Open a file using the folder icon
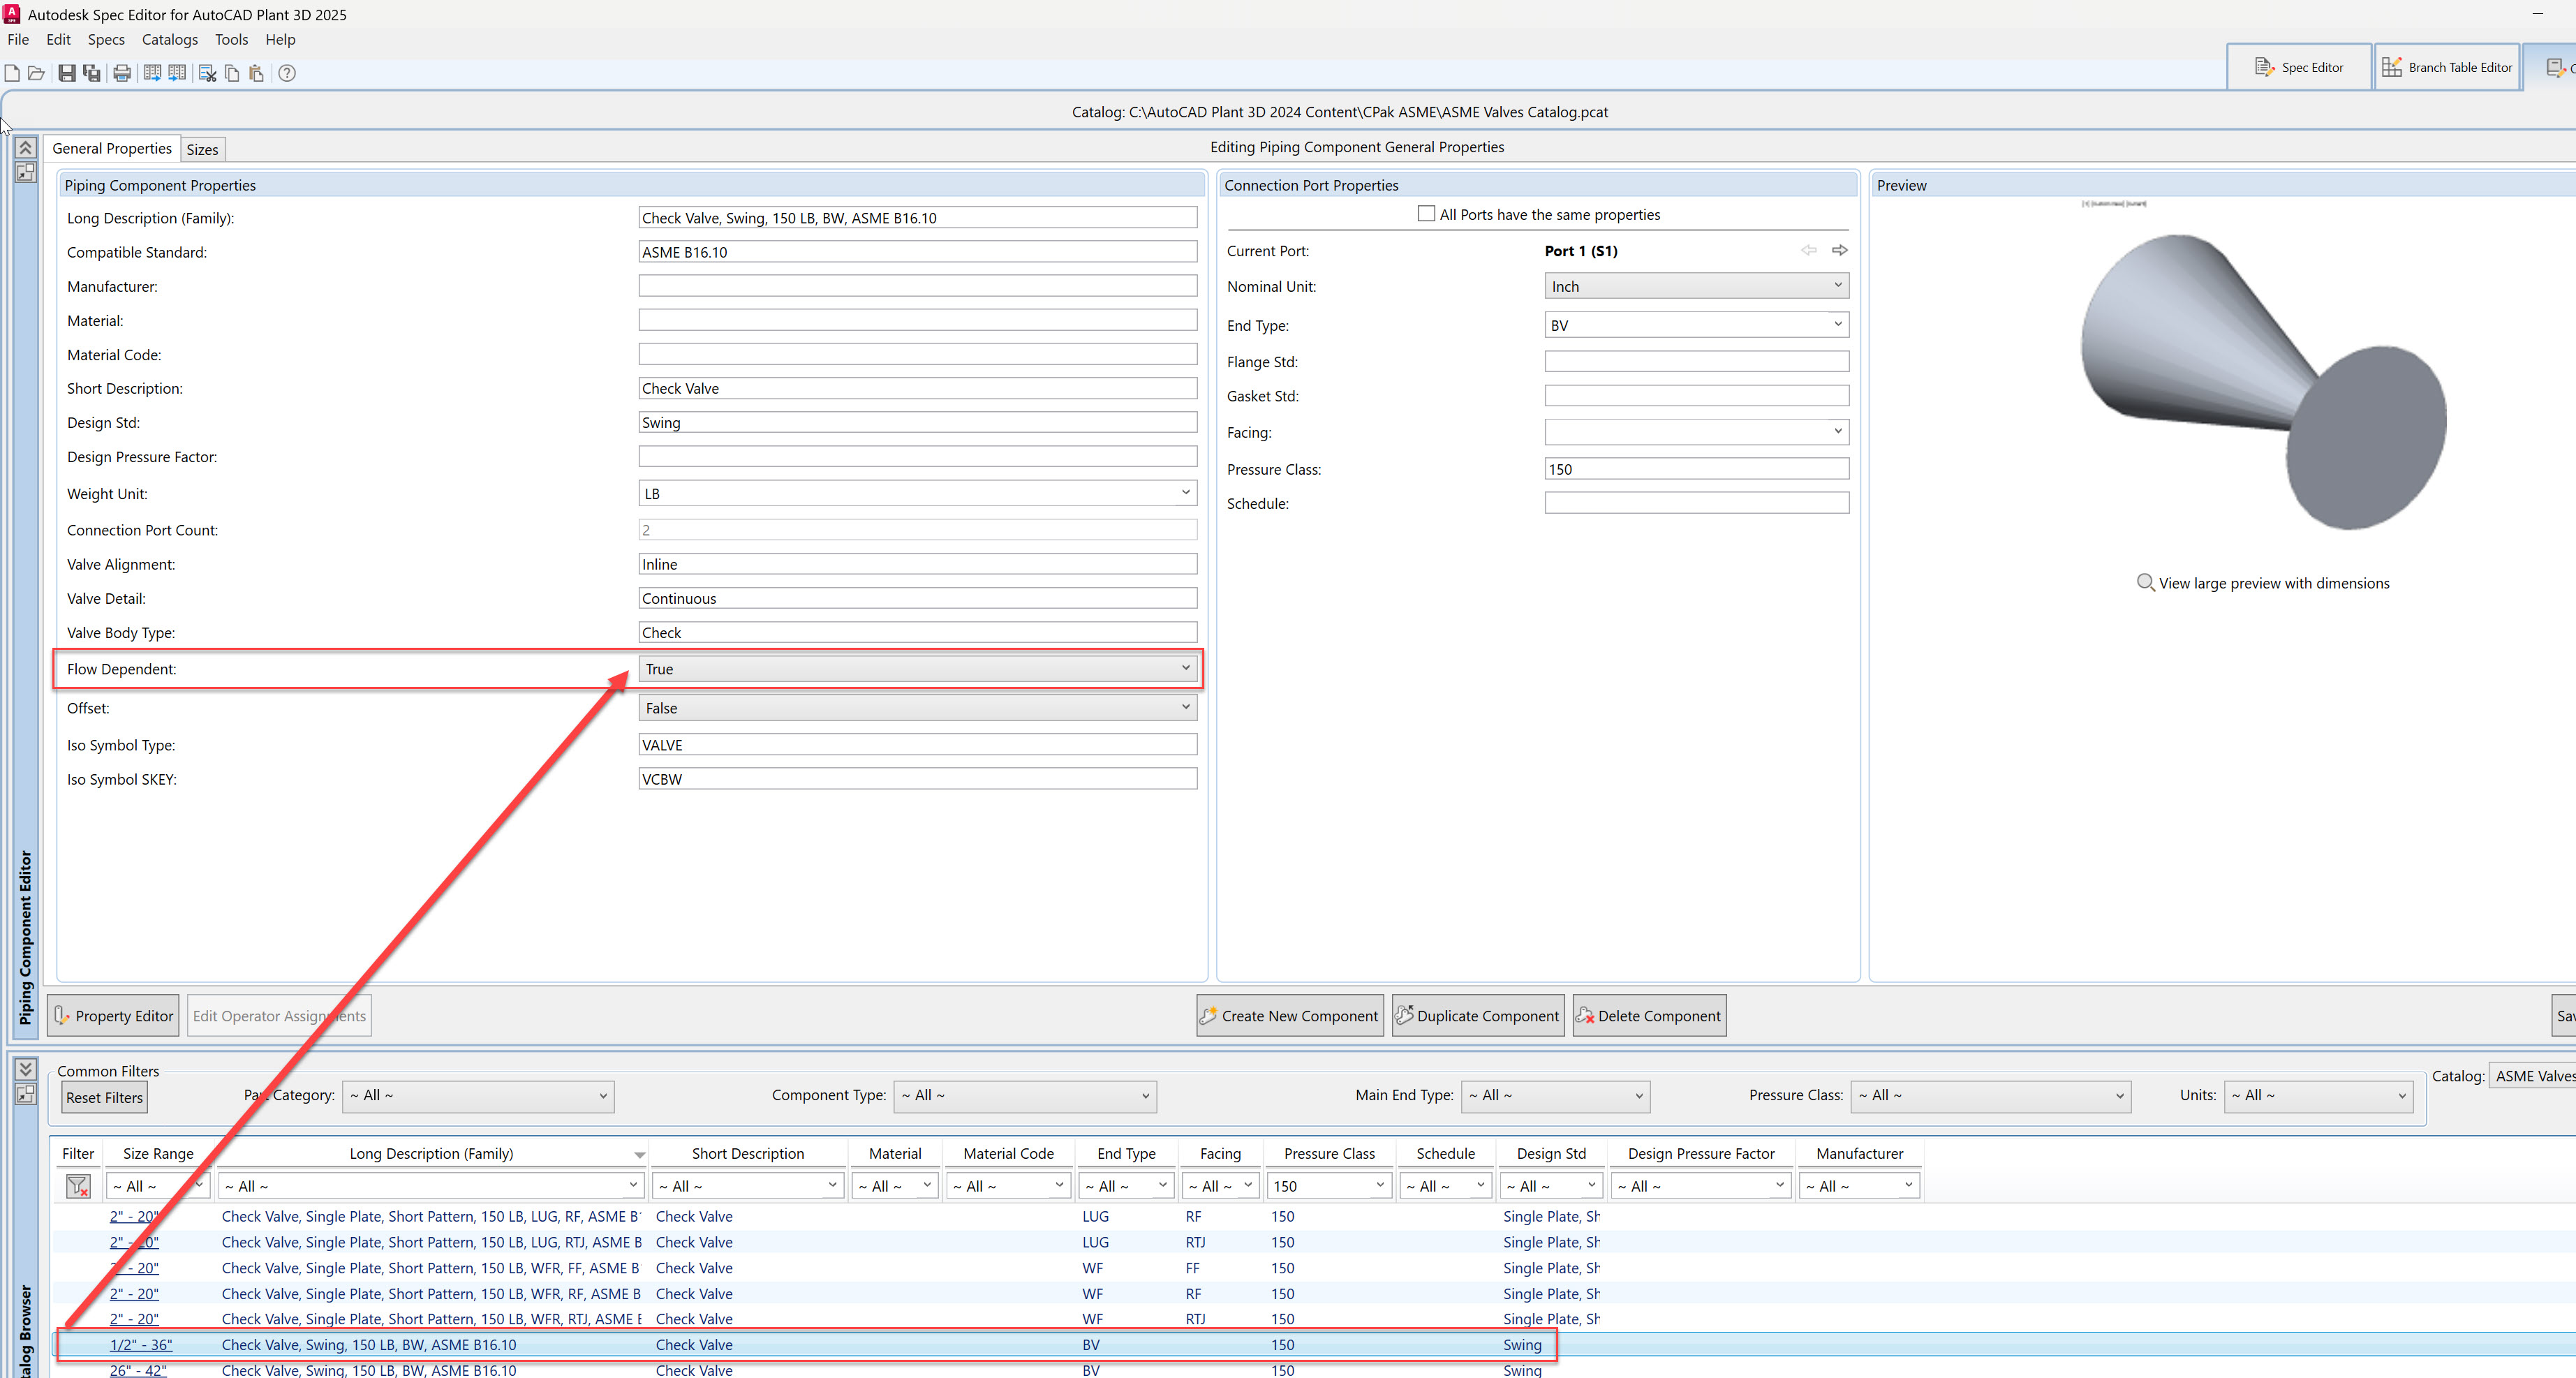 click(37, 73)
